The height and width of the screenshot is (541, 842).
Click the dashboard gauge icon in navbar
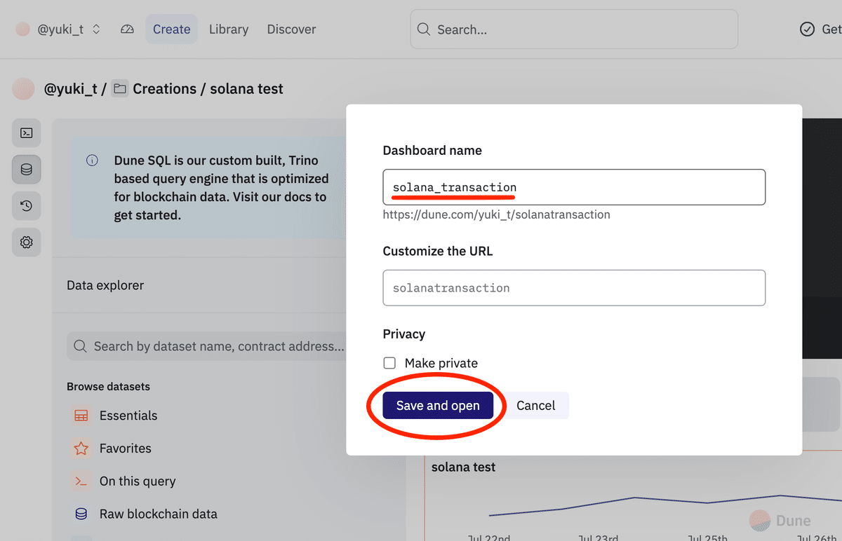(127, 29)
